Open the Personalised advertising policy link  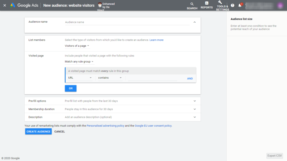click(105, 126)
